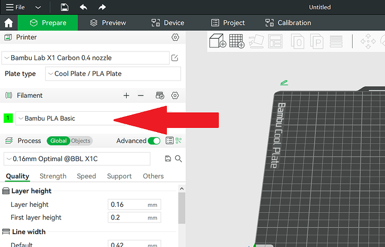The image size is (385, 247).
Task: Search process settings magnifier icon
Action: click(179, 159)
